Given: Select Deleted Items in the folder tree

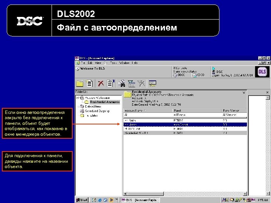Looking at the screenshot, I should click(93, 106).
